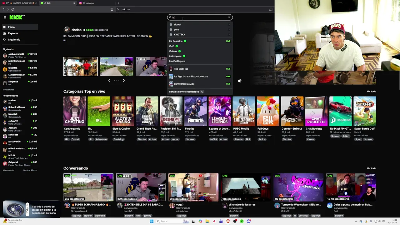Open the hamburger sidebar menu
This screenshot has height=225, width=400.
[5, 17]
